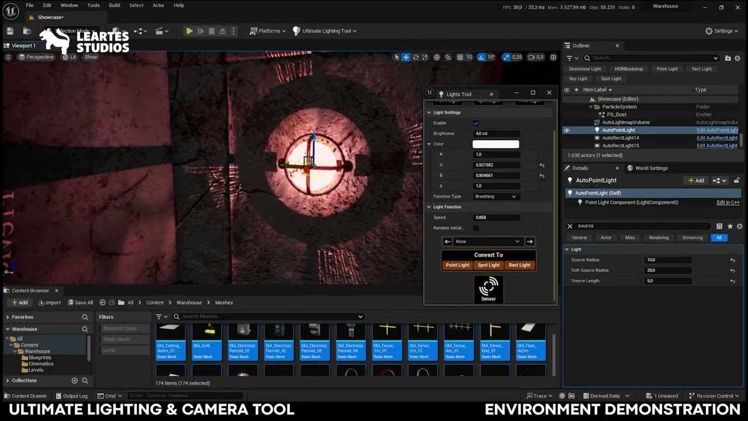Click the Save current level icon
The height and width of the screenshot is (421, 748).
tap(10, 31)
